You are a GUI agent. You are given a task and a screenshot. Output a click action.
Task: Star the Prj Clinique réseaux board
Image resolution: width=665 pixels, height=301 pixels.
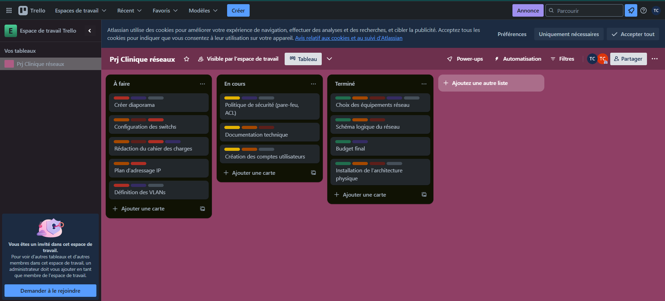tap(187, 59)
